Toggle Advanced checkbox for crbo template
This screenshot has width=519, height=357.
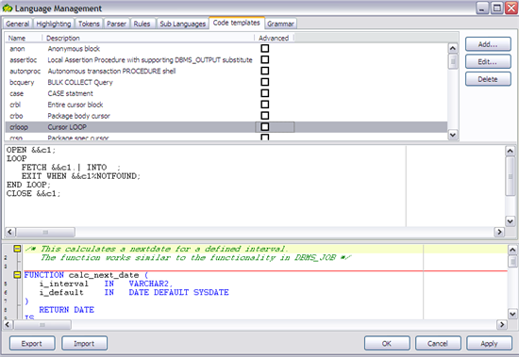pyautogui.click(x=265, y=115)
